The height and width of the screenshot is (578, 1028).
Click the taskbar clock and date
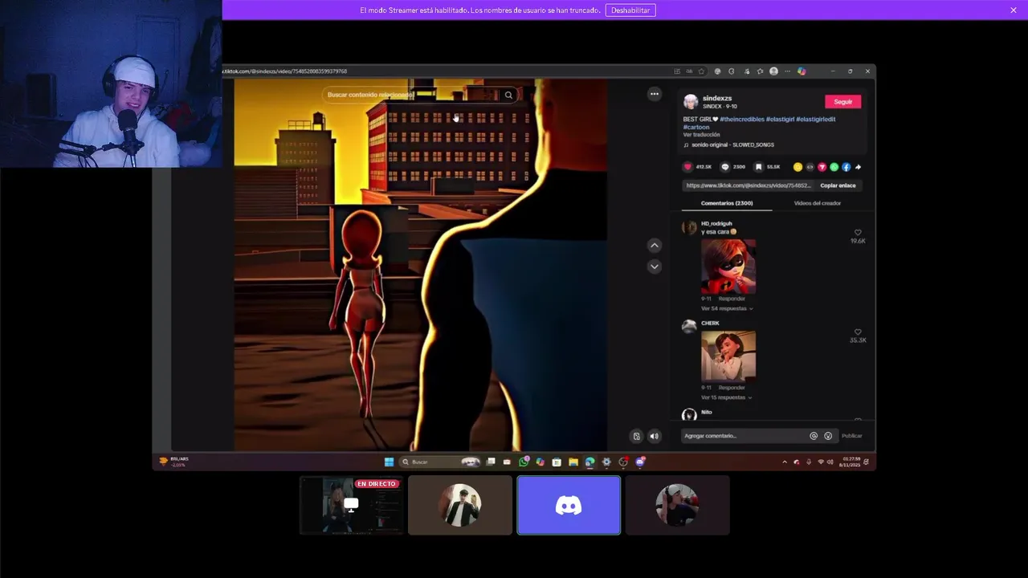[851, 462]
